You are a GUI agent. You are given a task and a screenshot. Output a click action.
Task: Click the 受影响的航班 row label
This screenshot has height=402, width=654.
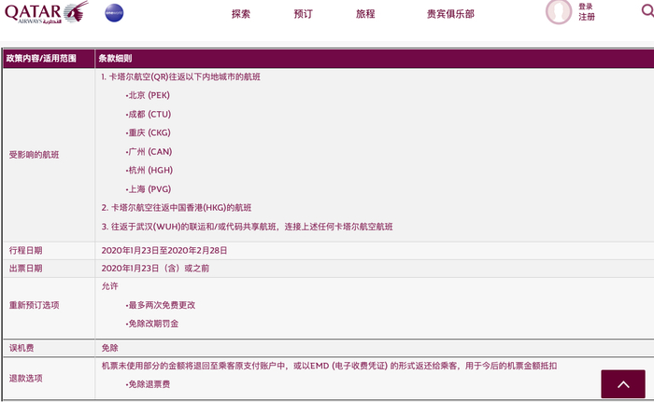(x=35, y=155)
